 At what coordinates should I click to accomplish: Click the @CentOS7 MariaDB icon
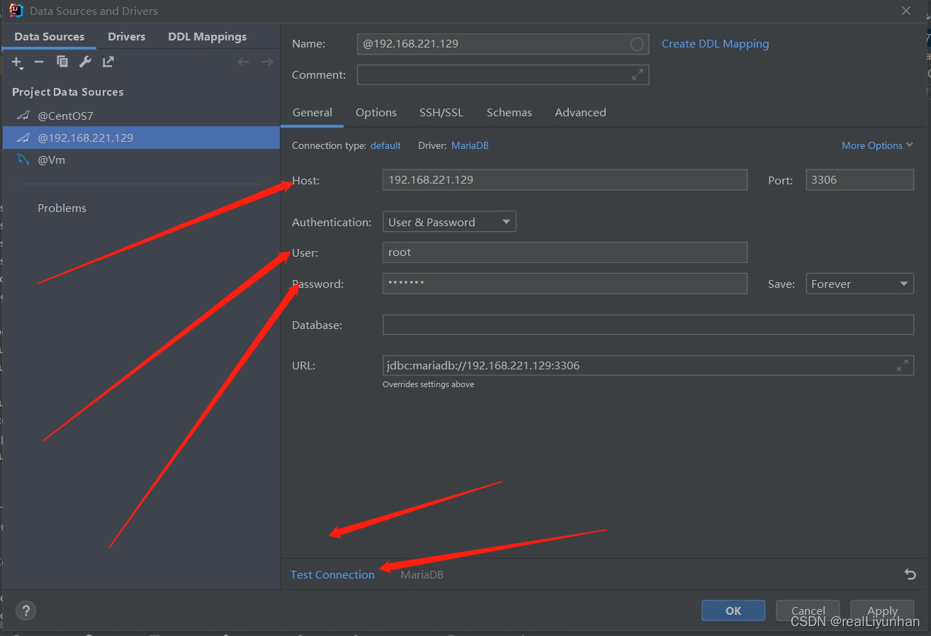(x=23, y=116)
